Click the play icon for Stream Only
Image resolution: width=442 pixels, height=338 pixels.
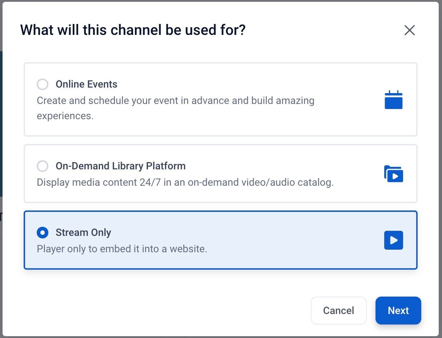(x=394, y=240)
